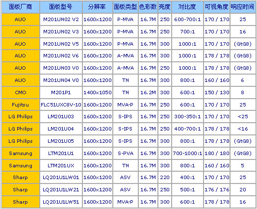Click the 1400x1050 resolution cell
257x209 pixels.
click(98, 92)
